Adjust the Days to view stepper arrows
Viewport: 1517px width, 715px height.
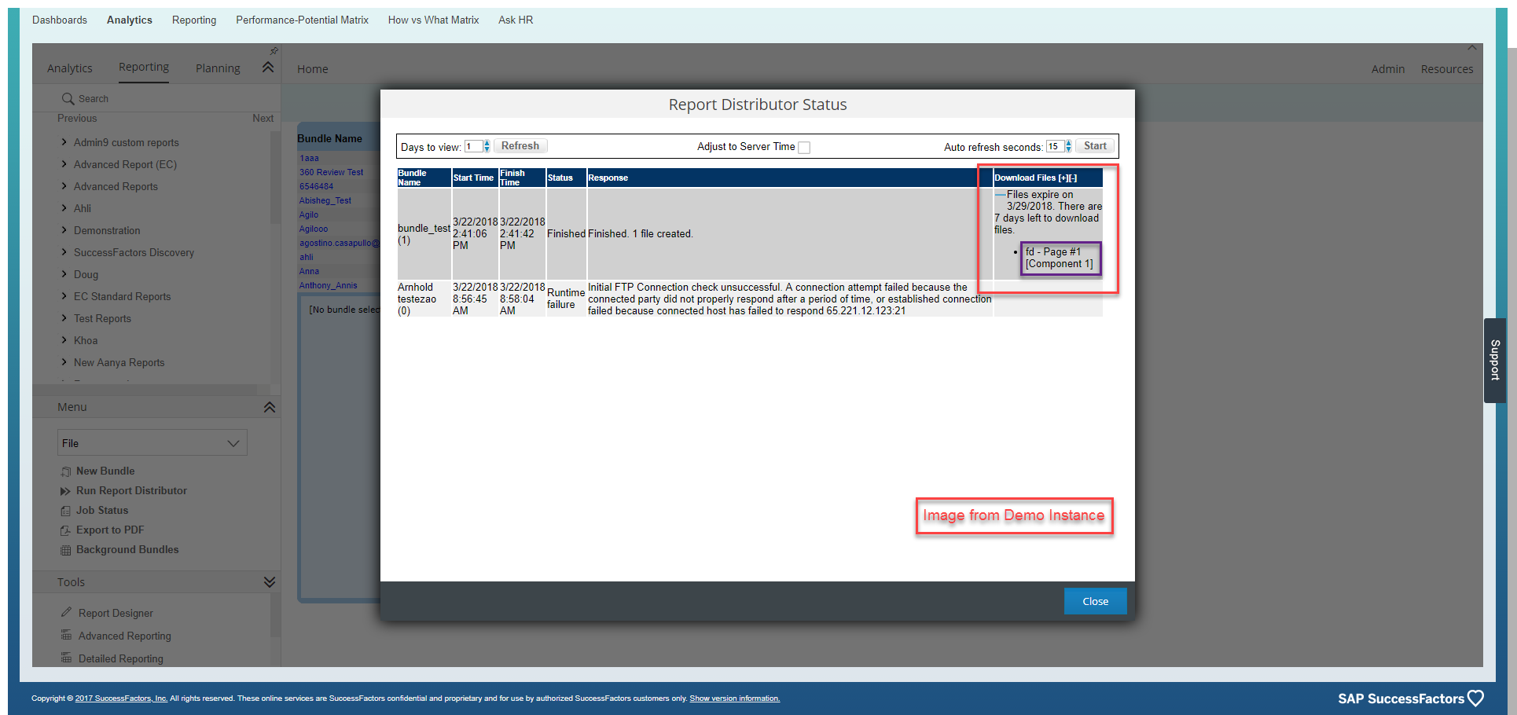tap(487, 146)
